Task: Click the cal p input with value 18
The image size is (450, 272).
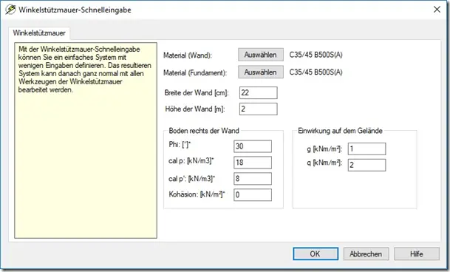Action: pos(253,163)
